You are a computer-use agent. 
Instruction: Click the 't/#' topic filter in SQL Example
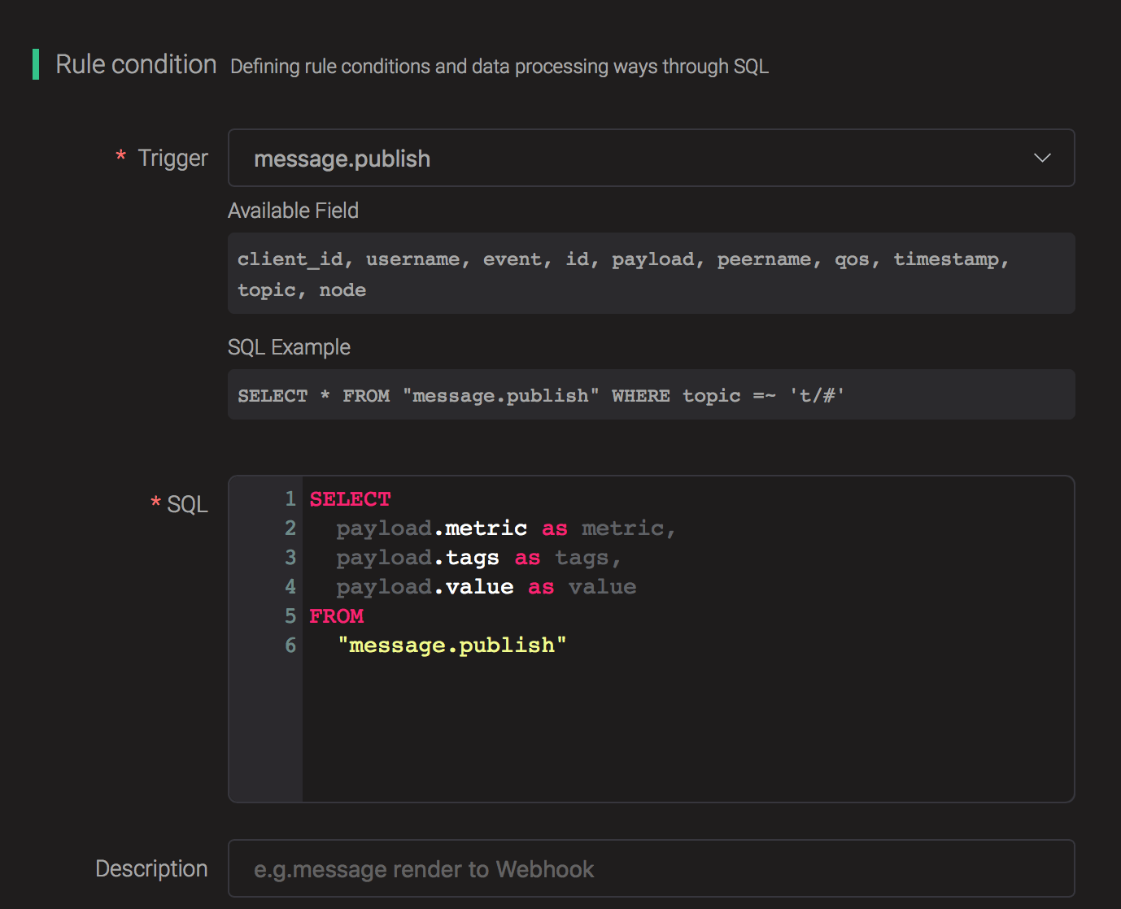pyautogui.click(x=817, y=396)
